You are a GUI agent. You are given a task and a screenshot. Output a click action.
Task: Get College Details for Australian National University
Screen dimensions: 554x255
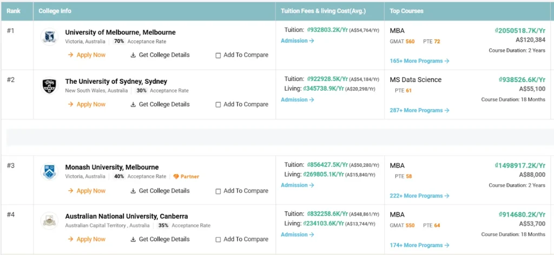[160, 239]
